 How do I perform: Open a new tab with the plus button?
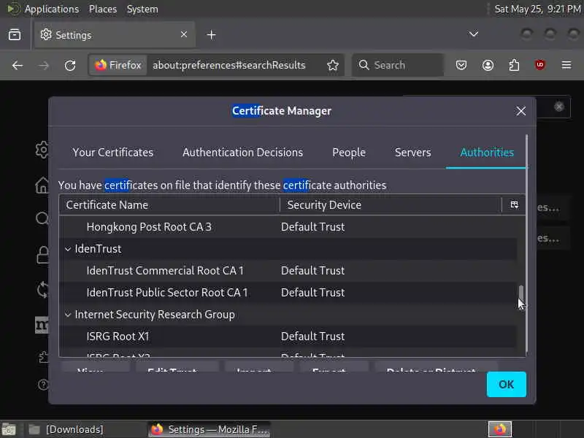[x=211, y=34]
